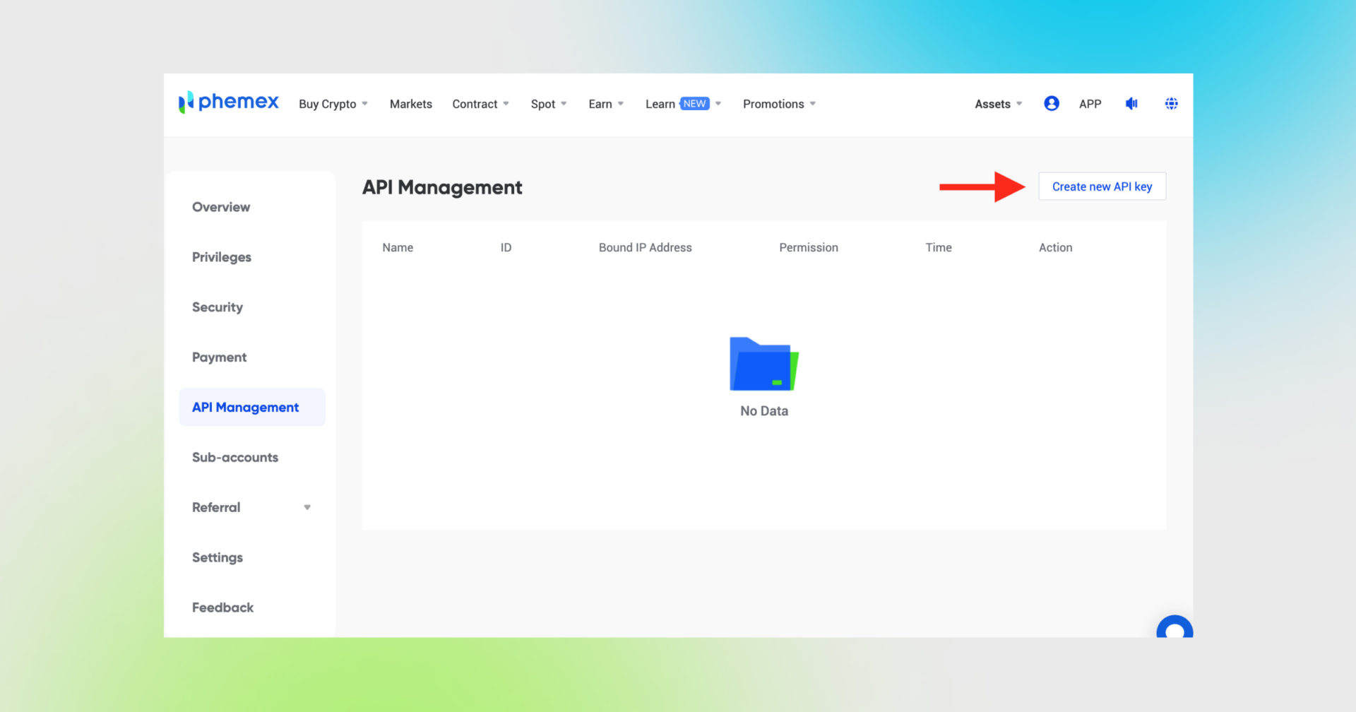This screenshot has height=712, width=1356.
Task: Open the Promotions dropdown
Action: click(x=779, y=104)
